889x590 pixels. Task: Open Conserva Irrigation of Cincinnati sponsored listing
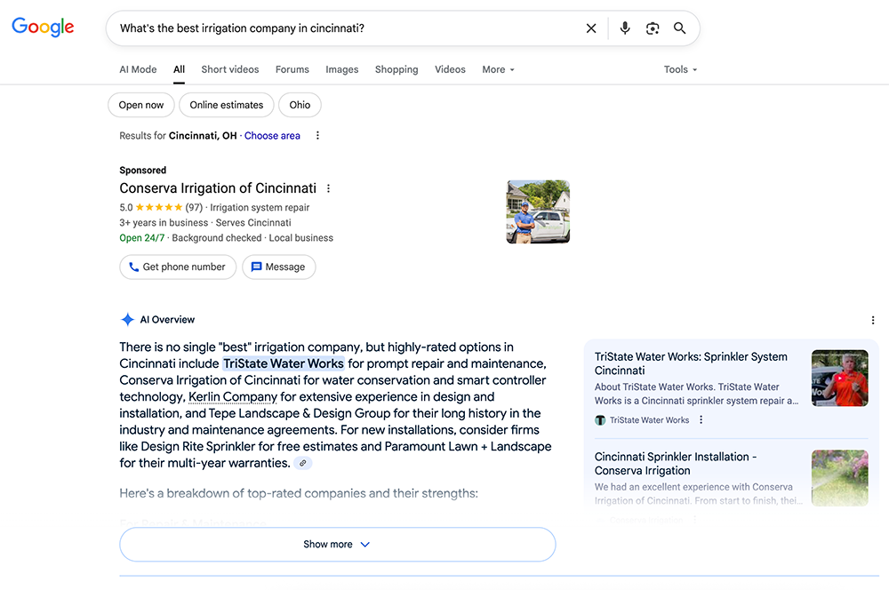[218, 188]
